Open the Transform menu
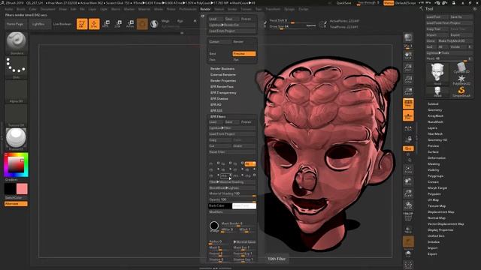This screenshot has height=270, width=481. click(273, 9)
